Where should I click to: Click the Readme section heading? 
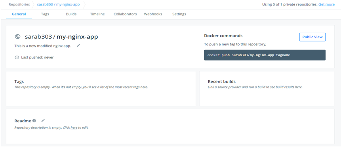click(x=23, y=121)
